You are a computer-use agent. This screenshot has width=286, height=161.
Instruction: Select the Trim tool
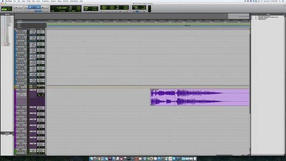(x=30, y=7)
